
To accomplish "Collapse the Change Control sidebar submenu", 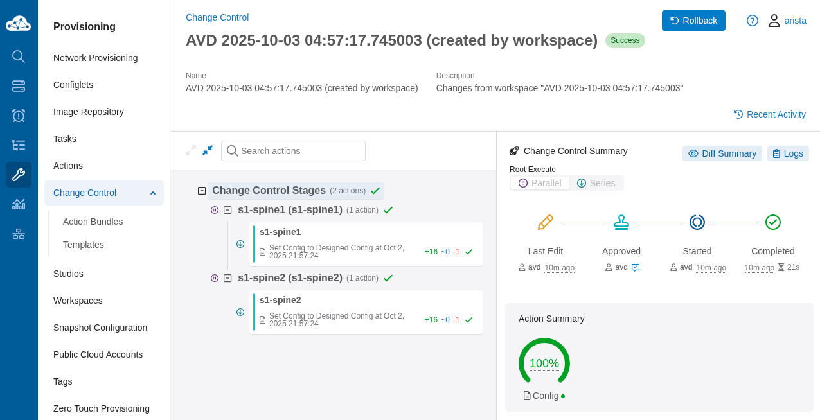I will click(x=153, y=193).
